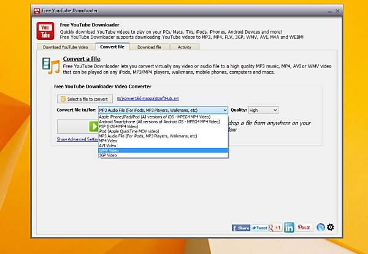Click Show Advanced Settings link
Viewport: 368px width, 254px height.
[77, 139]
